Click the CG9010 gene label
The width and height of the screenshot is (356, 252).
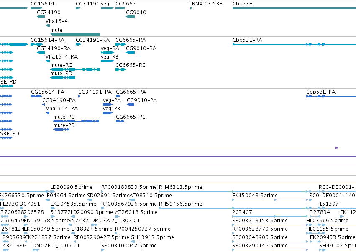pos(136,12)
